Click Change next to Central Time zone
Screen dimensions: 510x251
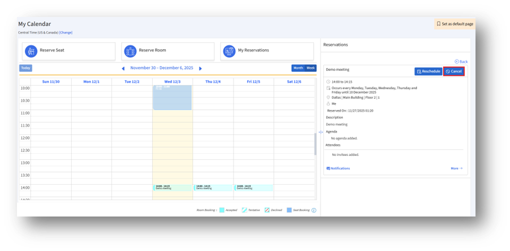tap(66, 32)
